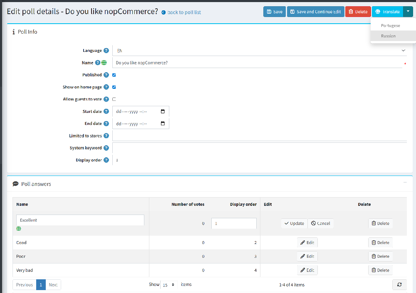Click the Poll answers speech bubble icon
The width and height of the screenshot is (416, 293).
tap(15, 184)
